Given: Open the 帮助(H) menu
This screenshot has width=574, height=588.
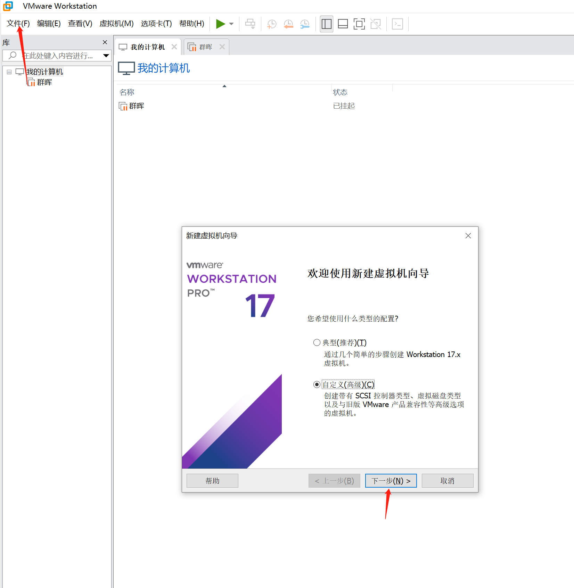Looking at the screenshot, I should tap(191, 24).
